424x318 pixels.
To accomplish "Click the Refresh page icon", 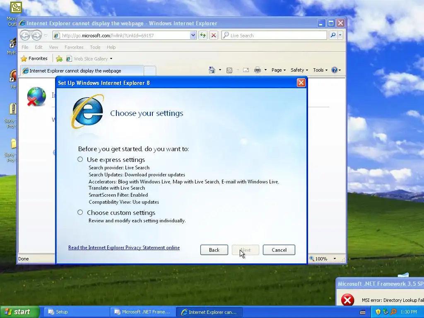I will 203,36.
